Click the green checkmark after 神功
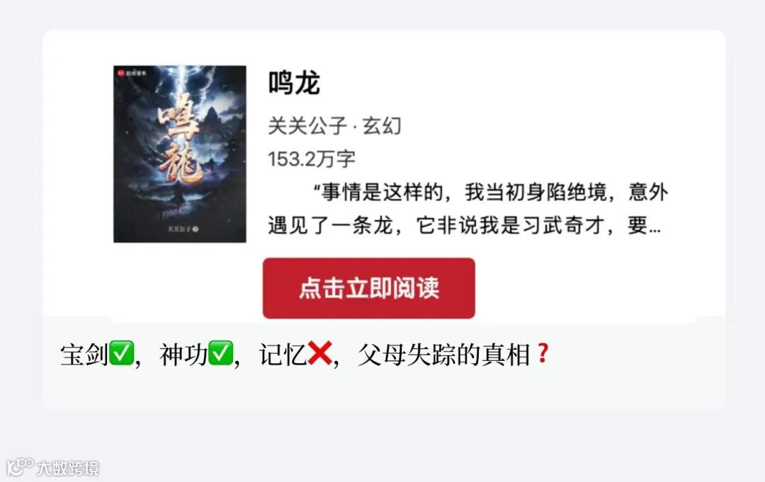The height and width of the screenshot is (482, 765). 220,353
